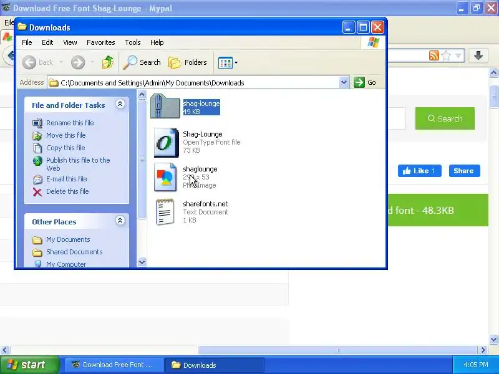Expand the address bar dropdown arrow
The image size is (499, 374).
pos(344,83)
